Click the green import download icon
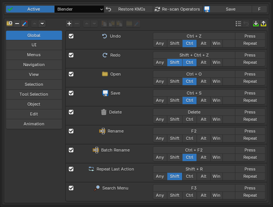This screenshot has width=273, height=207. [256, 24]
